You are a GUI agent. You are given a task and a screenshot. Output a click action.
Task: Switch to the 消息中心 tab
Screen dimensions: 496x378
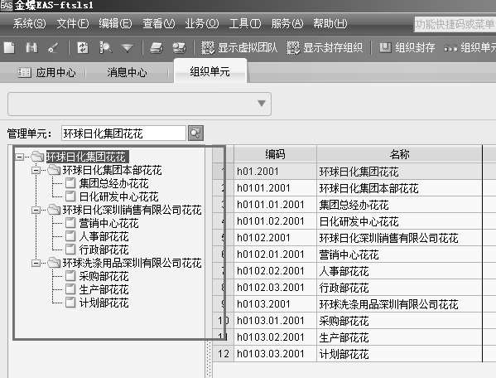pyautogui.click(x=127, y=72)
